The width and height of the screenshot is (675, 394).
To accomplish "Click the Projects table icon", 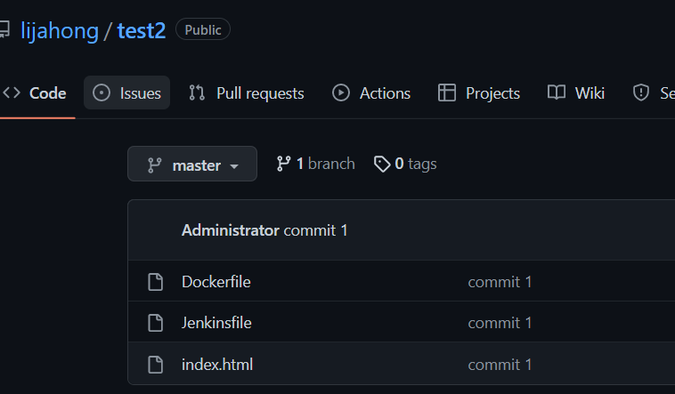I will pyautogui.click(x=447, y=92).
